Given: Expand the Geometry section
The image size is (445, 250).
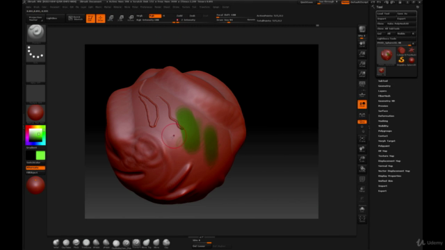Looking at the screenshot, I should click(385, 86).
